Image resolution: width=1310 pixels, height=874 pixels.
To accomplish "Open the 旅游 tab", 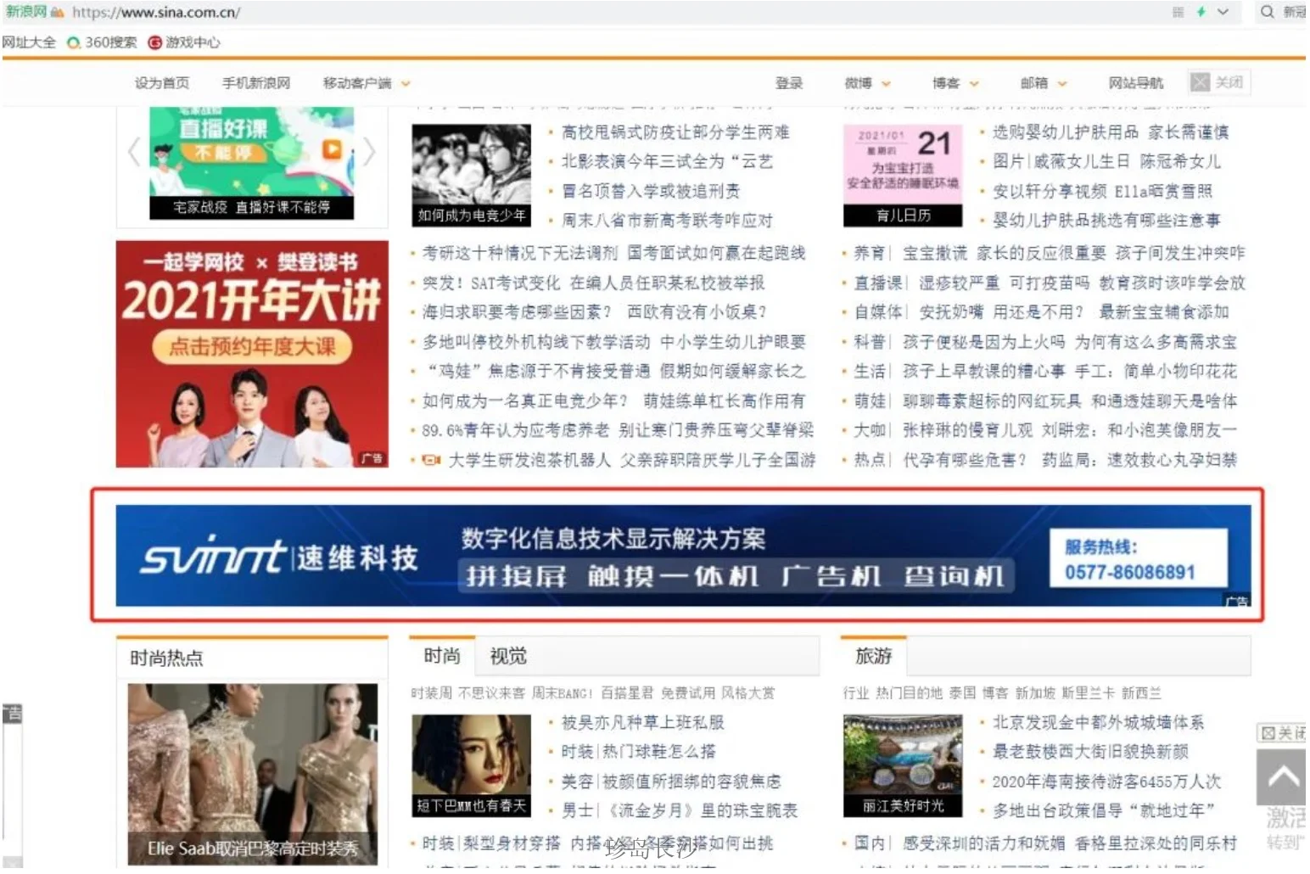I will pyautogui.click(x=874, y=656).
